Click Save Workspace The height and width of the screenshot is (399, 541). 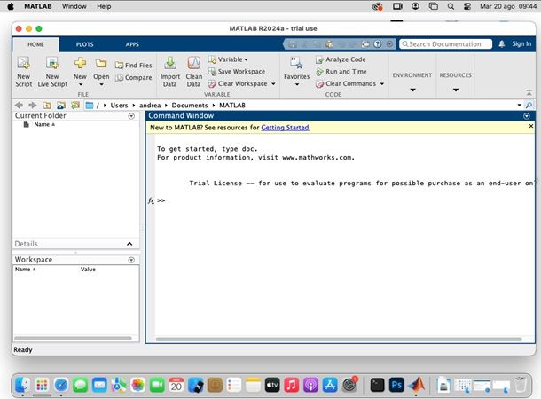[237, 72]
